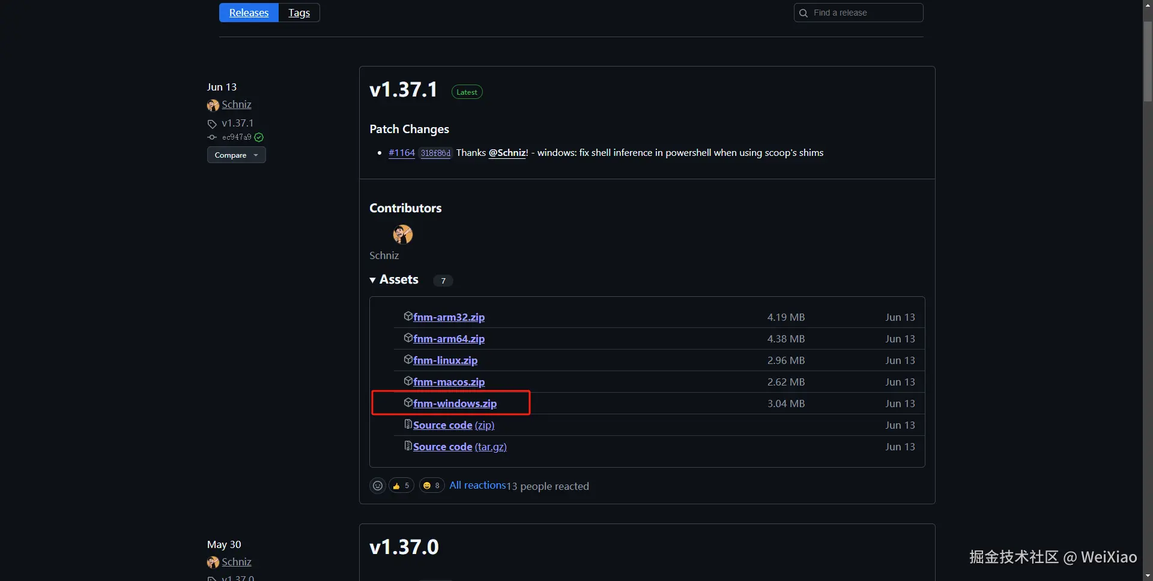Click the Contributors heading
The height and width of the screenshot is (581, 1153).
[x=405, y=208]
